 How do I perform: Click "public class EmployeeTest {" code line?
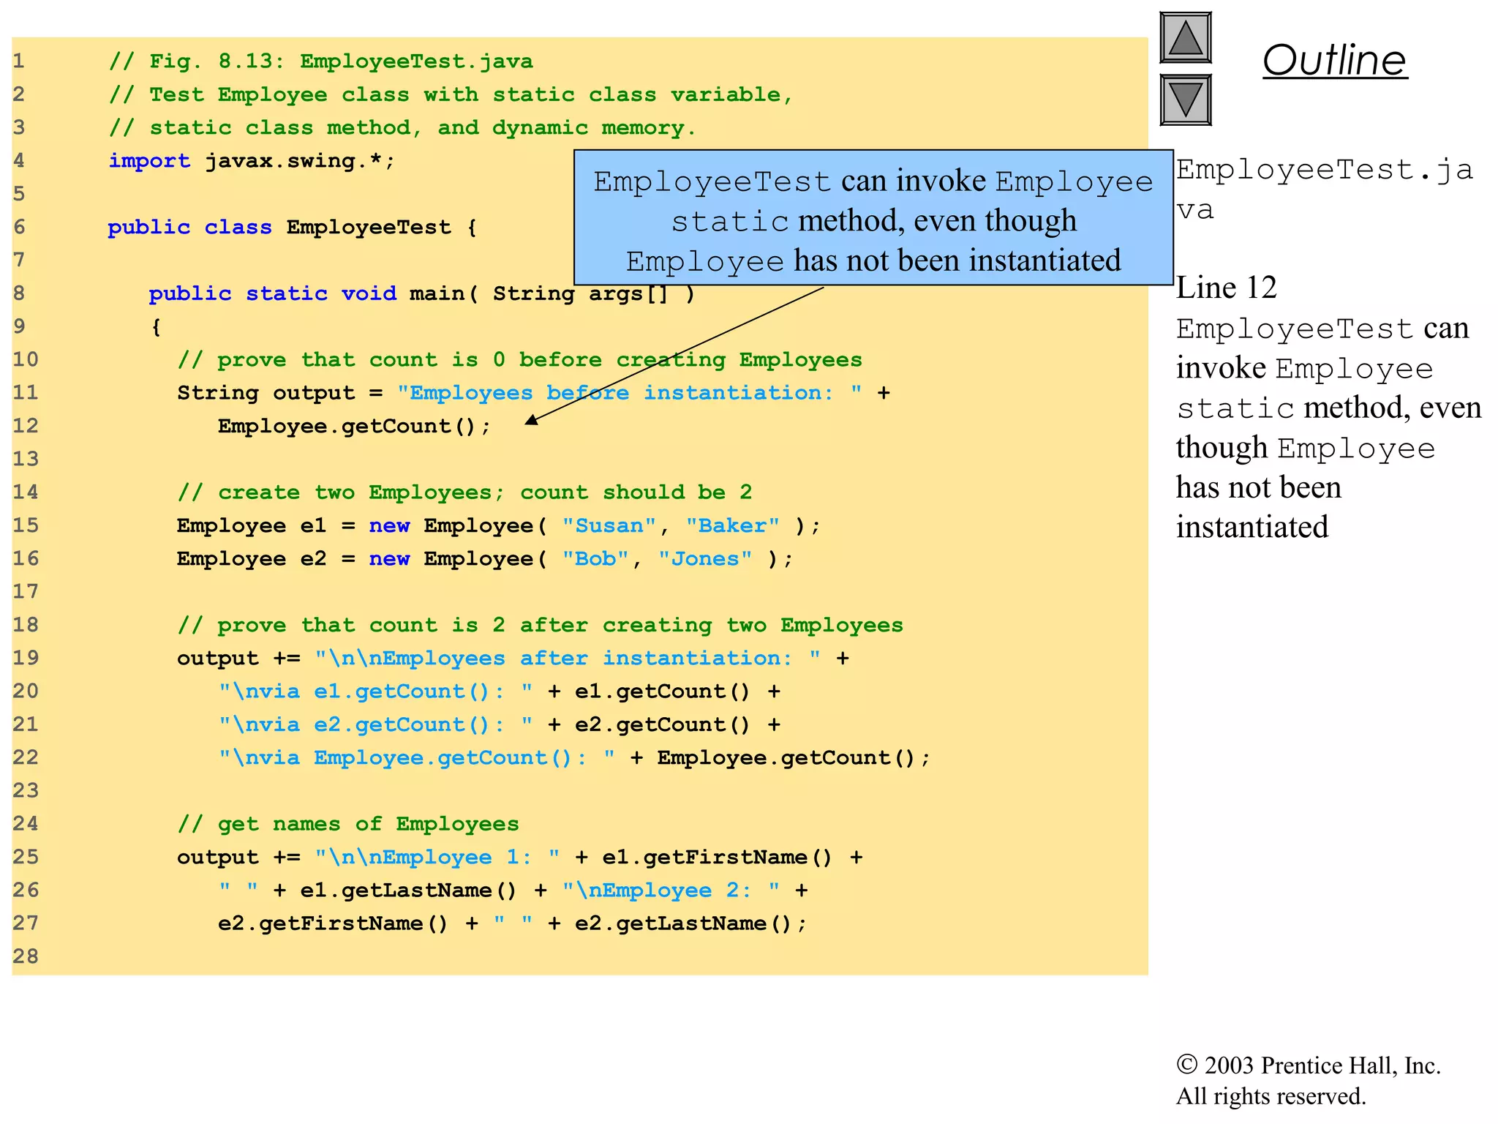click(292, 228)
